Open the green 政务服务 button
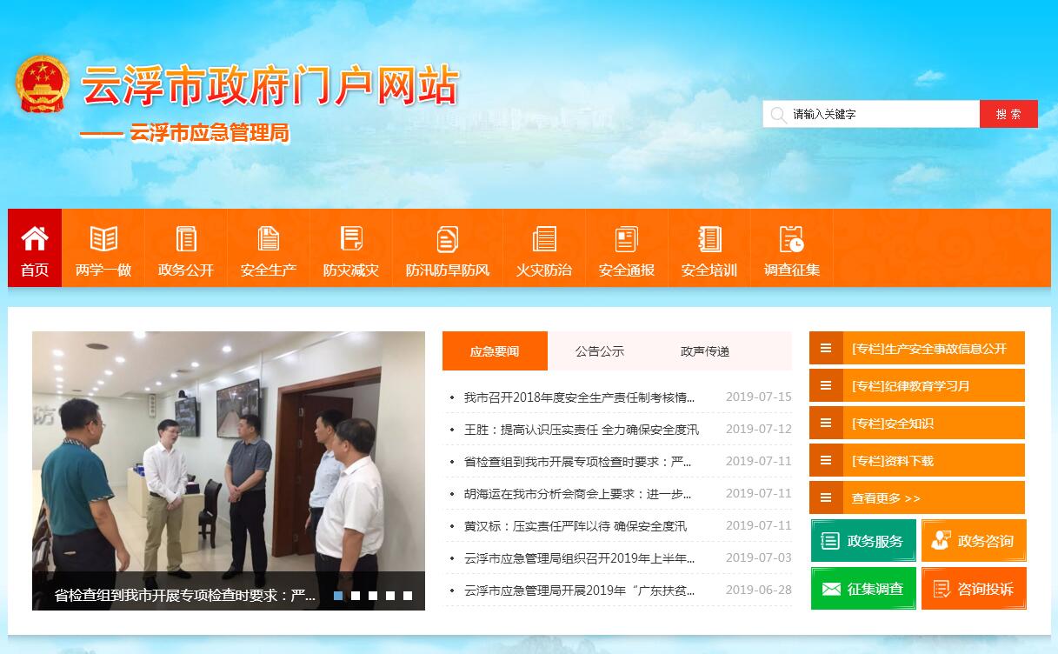 click(x=863, y=541)
